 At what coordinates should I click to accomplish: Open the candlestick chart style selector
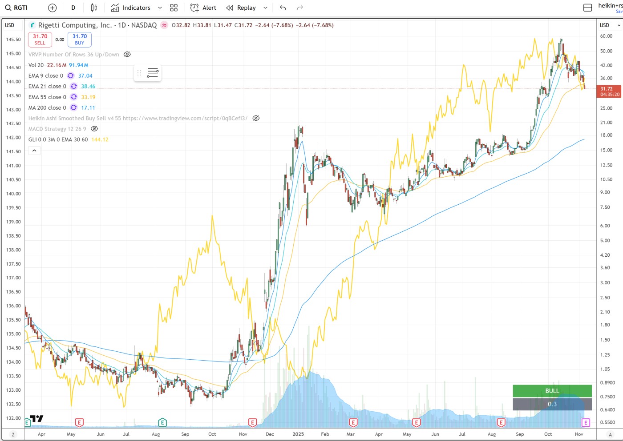[94, 8]
